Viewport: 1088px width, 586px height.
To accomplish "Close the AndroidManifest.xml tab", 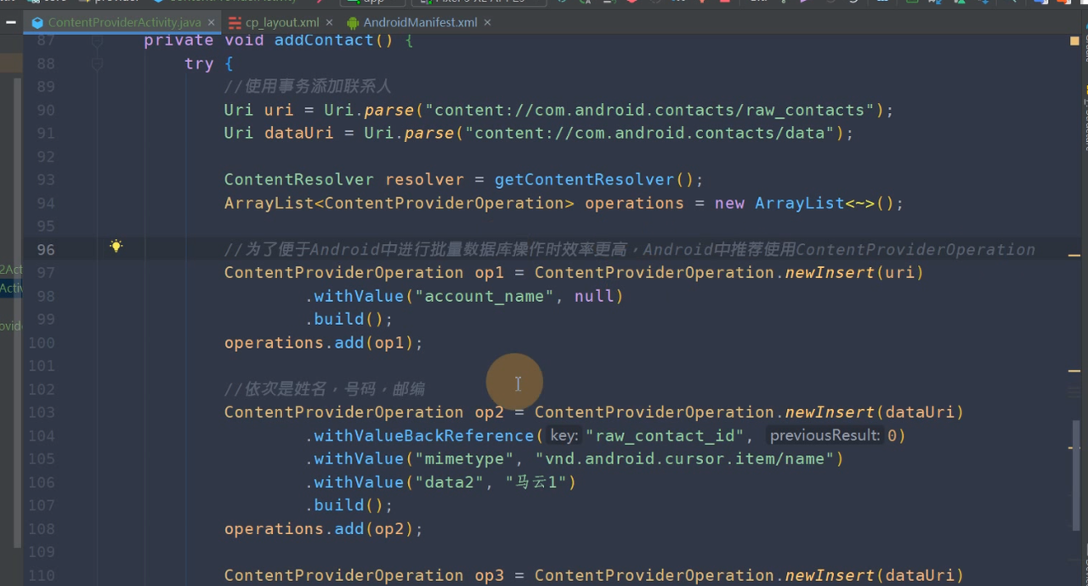I will [x=488, y=23].
